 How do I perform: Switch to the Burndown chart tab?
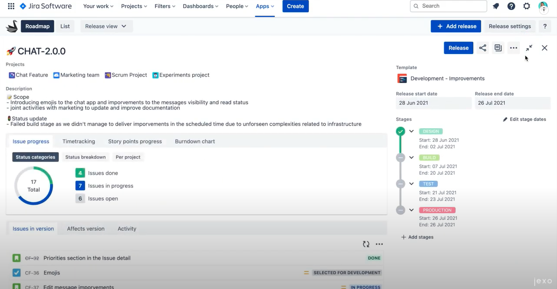[195, 141]
